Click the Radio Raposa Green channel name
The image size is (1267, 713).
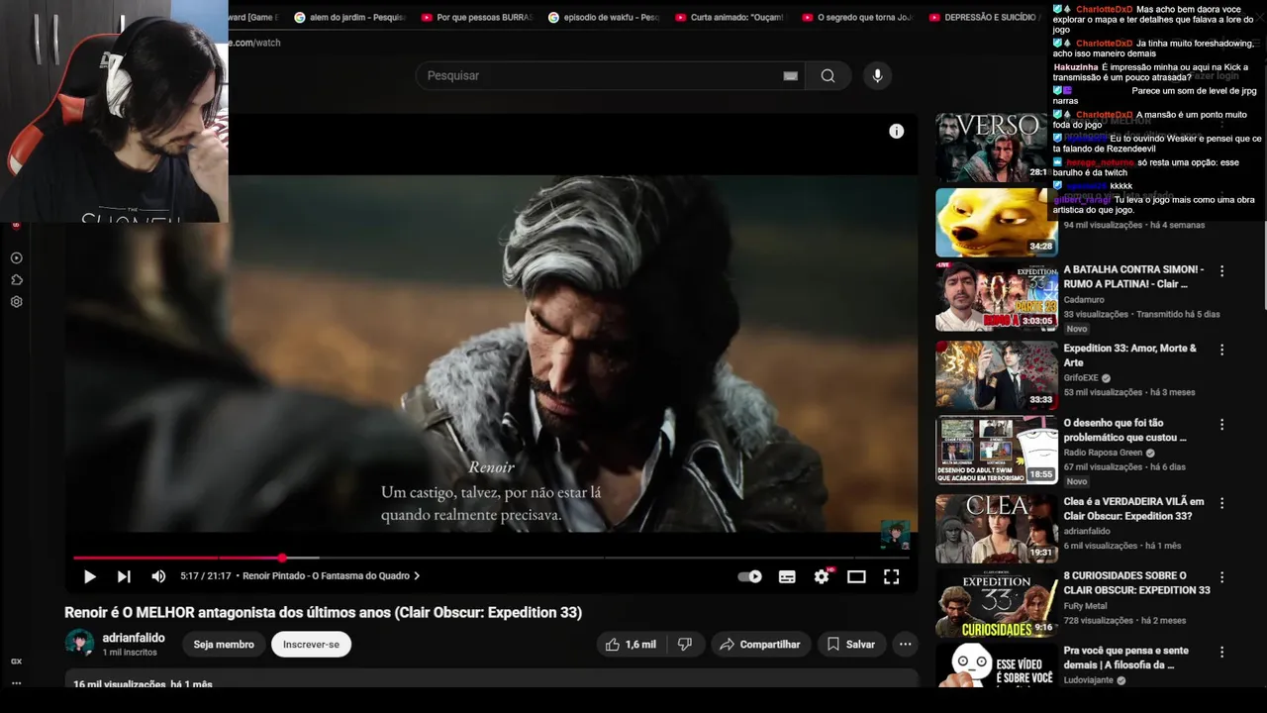coord(1103,453)
